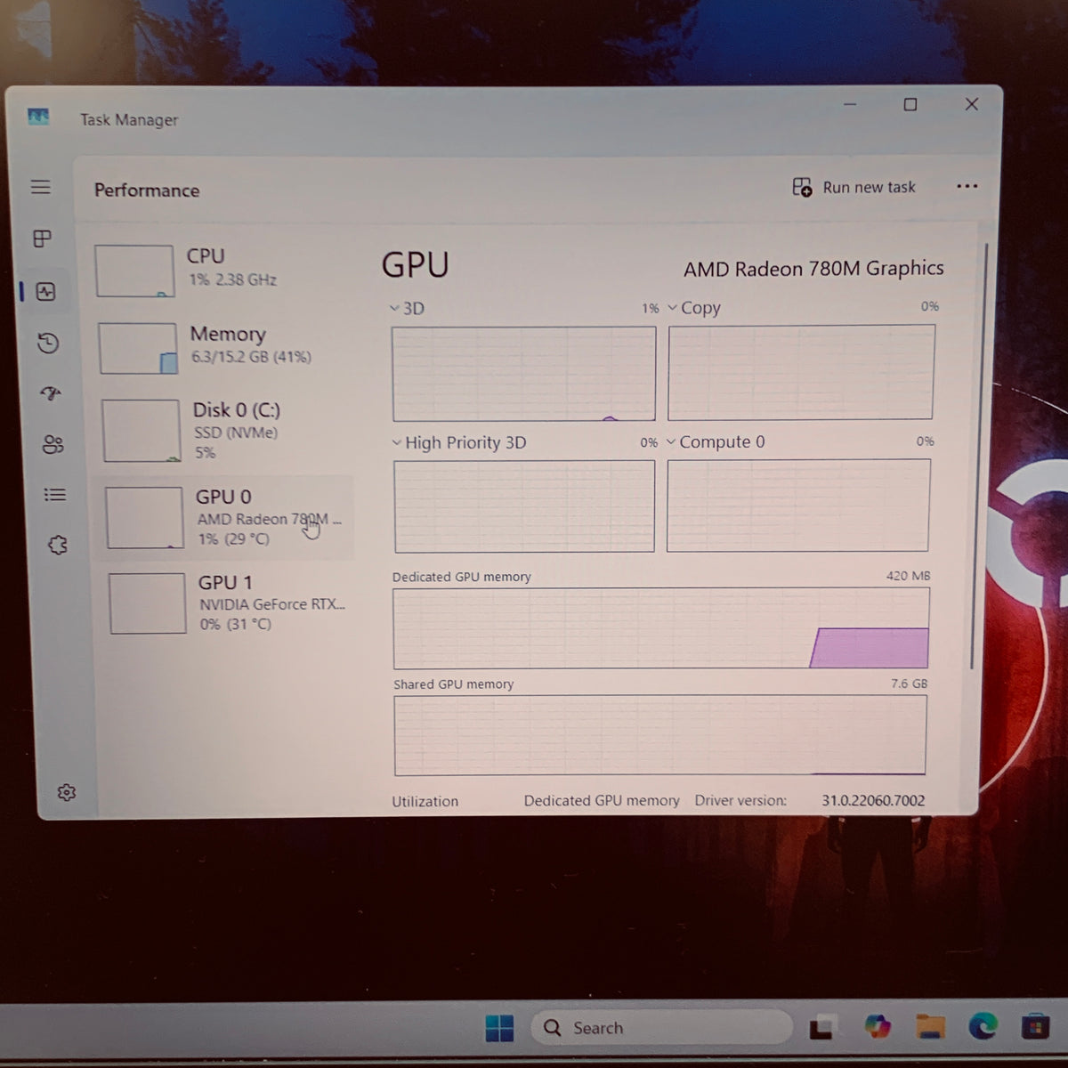
Task: Open the Processes page icon
Action: [x=42, y=239]
